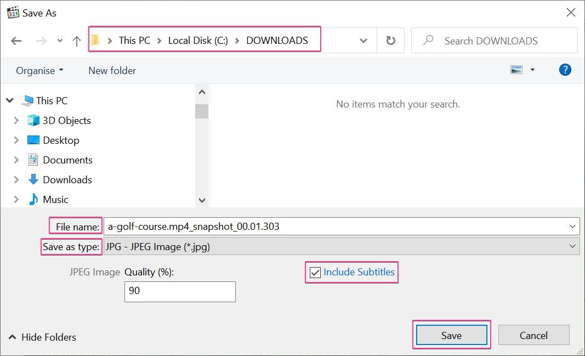Click the clapperboard app icon in the title bar
Viewport: 585px width, 356px height.
coord(12,12)
